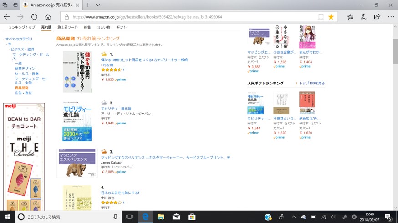Open モビリティー進化論 title link

point(116,109)
